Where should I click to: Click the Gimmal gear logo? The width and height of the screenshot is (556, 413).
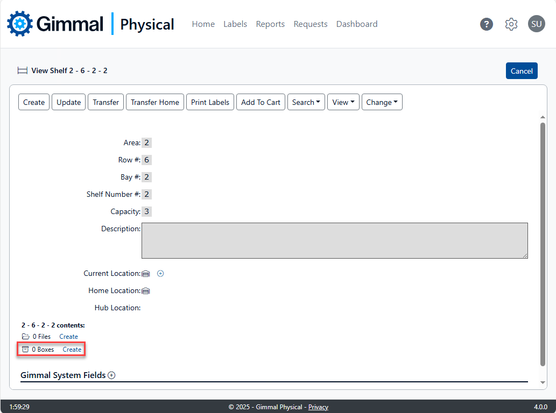pyautogui.click(x=20, y=24)
